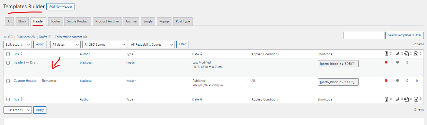Click sort arrows next to bottom Title column
427x125 pixels.
[21, 99]
